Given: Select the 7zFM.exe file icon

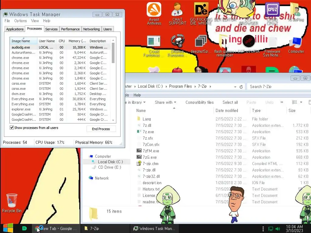Looking at the screenshot, I should tap(139, 150).
